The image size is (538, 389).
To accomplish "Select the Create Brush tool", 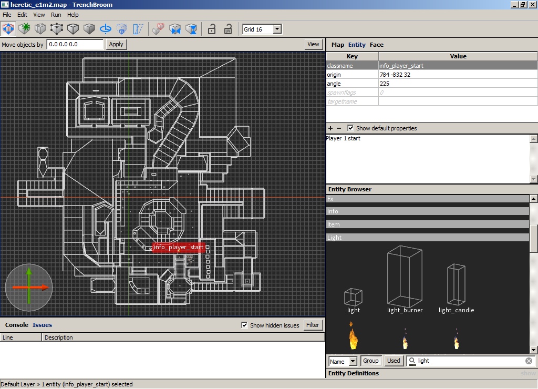I will (x=24, y=29).
